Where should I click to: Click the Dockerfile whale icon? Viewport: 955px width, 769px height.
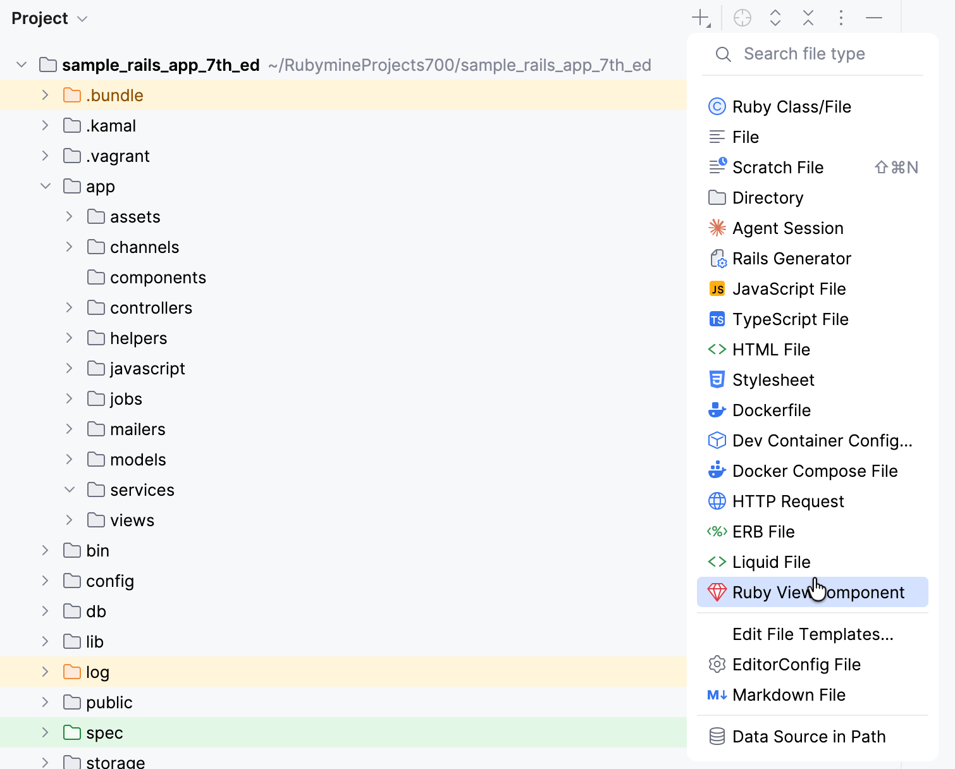click(717, 410)
